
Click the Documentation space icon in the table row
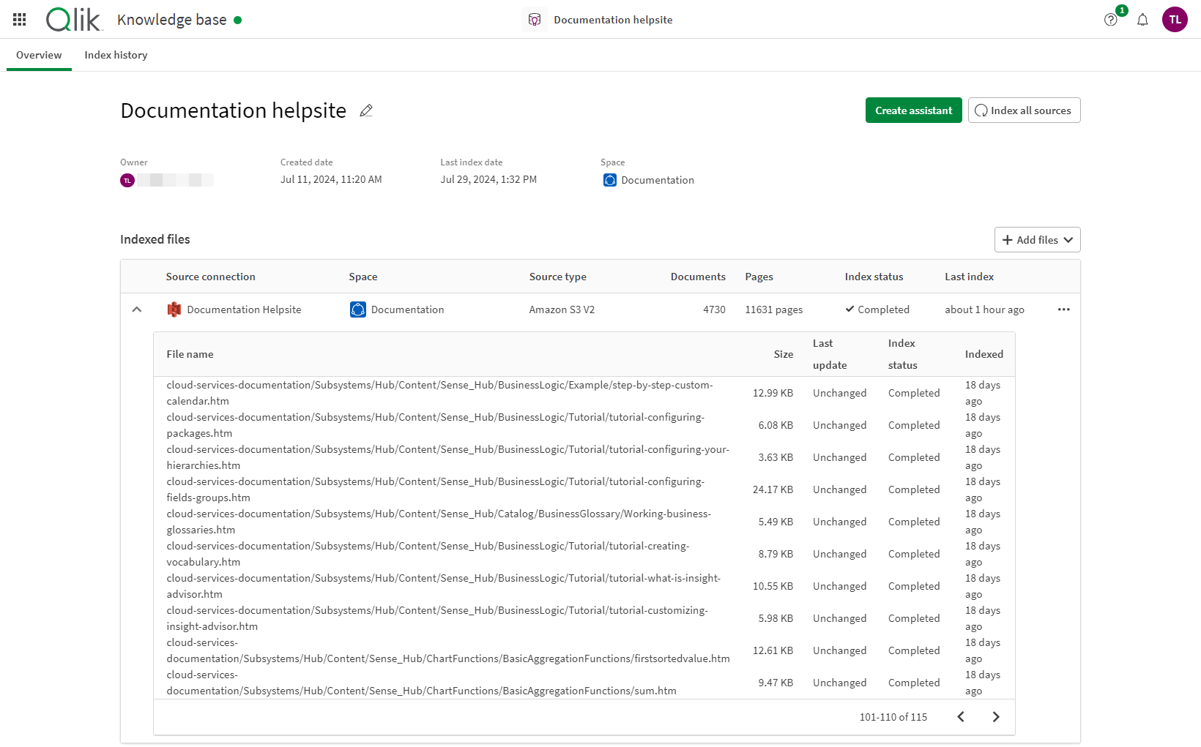(358, 309)
